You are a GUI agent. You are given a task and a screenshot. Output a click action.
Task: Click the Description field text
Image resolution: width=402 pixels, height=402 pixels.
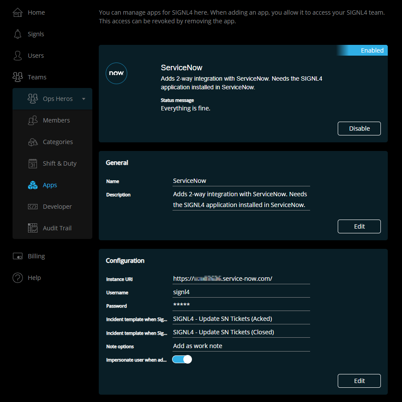[x=241, y=200]
